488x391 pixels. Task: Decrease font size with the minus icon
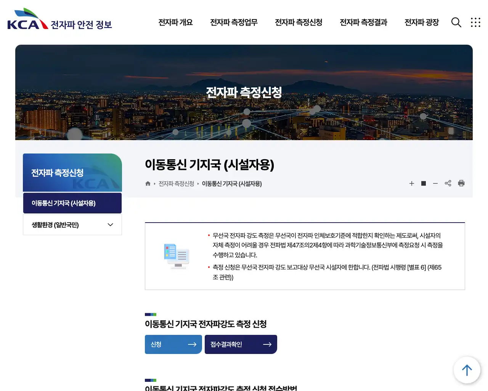(435, 183)
